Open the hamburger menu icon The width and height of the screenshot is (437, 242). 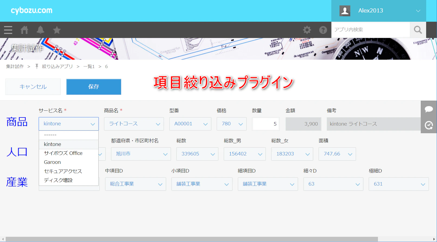click(8, 30)
